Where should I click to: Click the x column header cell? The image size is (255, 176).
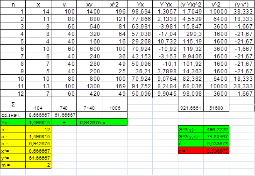coord(38,4)
